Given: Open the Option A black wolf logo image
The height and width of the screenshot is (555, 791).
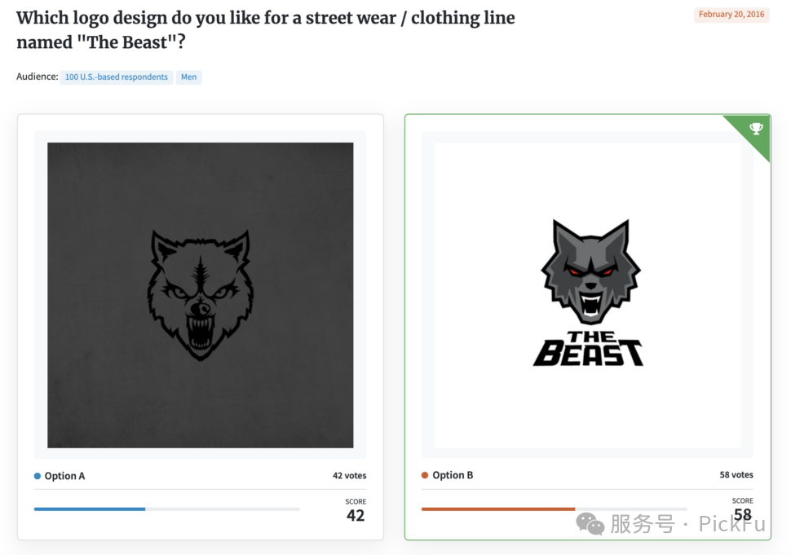Looking at the screenshot, I should coord(201,295).
